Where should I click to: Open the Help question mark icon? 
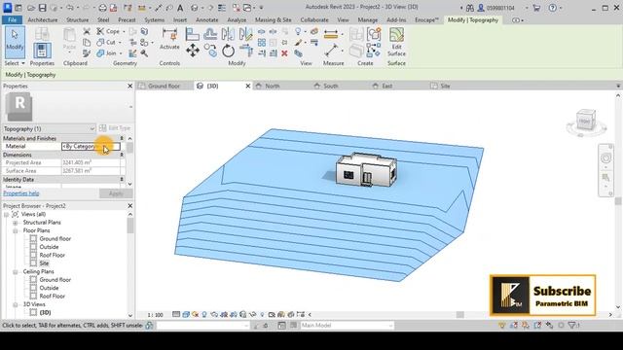(x=553, y=8)
